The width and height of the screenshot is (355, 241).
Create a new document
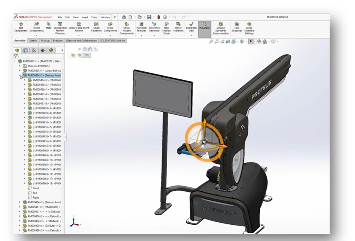(131, 17)
